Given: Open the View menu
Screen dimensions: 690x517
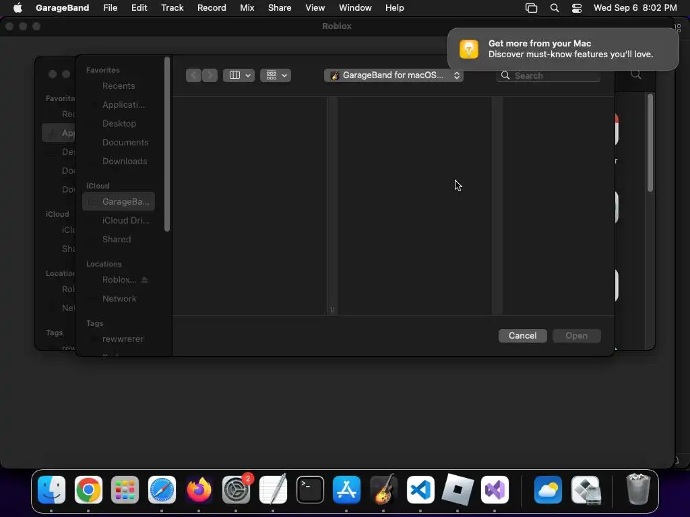Looking at the screenshot, I should 315,7.
